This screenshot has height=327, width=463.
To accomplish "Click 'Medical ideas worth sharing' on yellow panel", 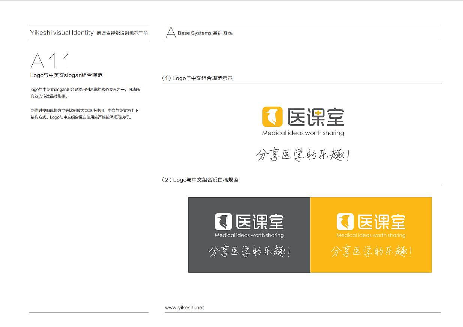I will point(371,235).
